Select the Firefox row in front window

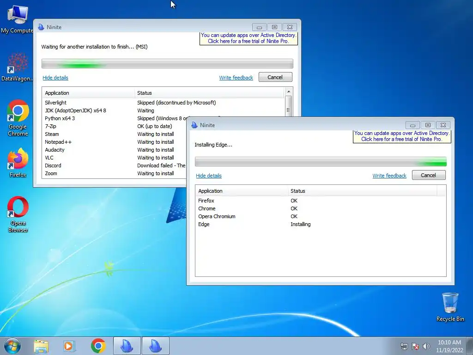tap(321, 201)
